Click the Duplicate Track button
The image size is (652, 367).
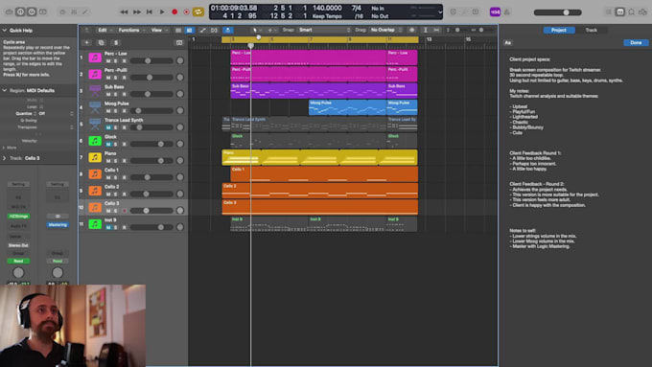click(x=101, y=42)
